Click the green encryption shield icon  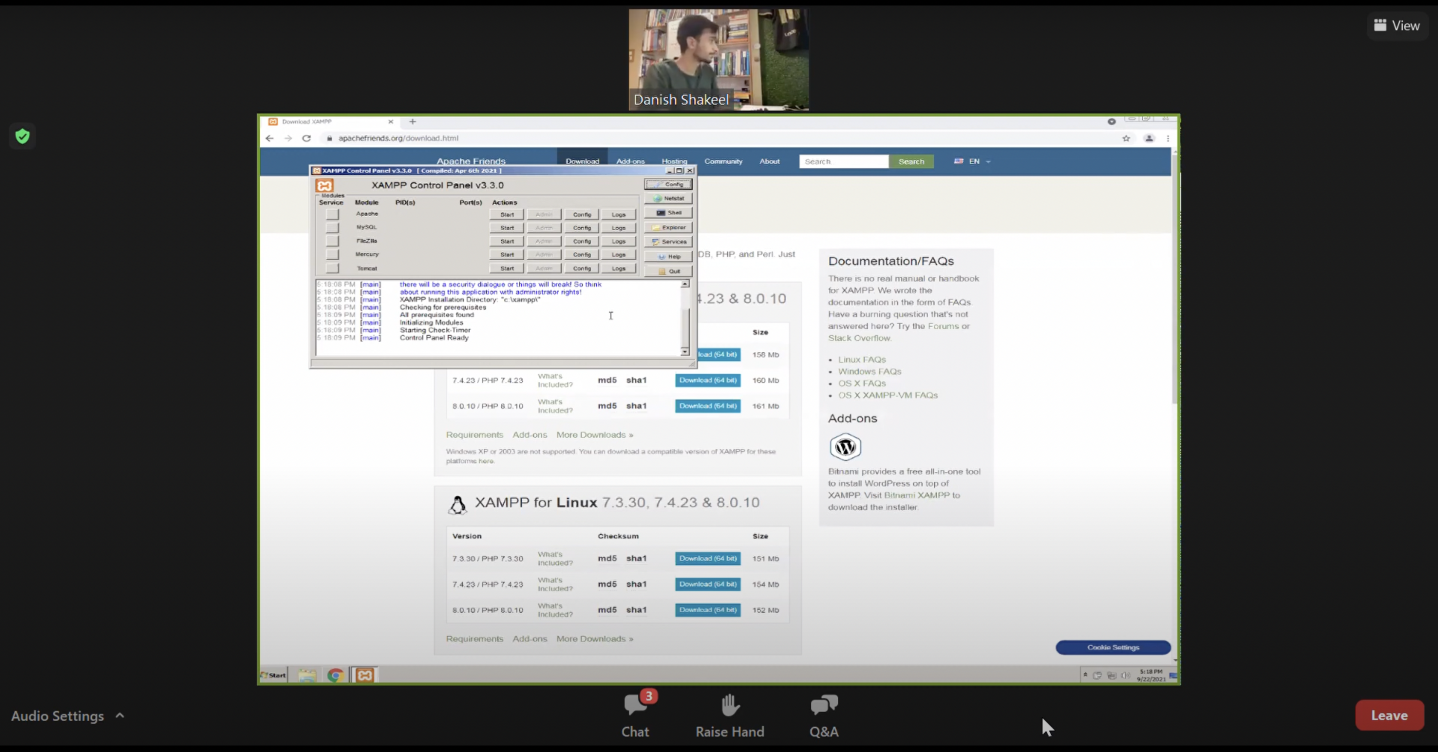tap(22, 136)
